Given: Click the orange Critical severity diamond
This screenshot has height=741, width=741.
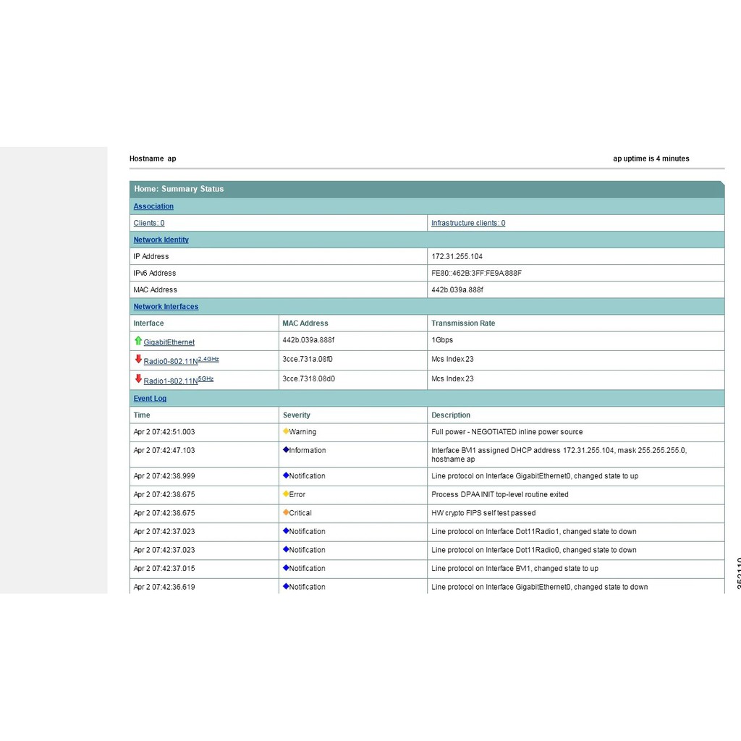Looking at the screenshot, I should tap(286, 512).
